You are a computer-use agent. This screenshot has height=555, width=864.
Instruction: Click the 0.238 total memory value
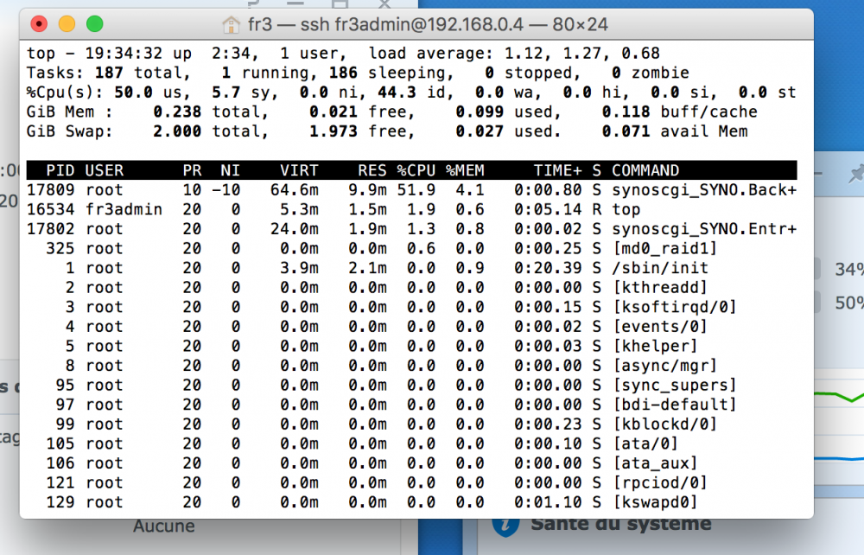(x=177, y=112)
